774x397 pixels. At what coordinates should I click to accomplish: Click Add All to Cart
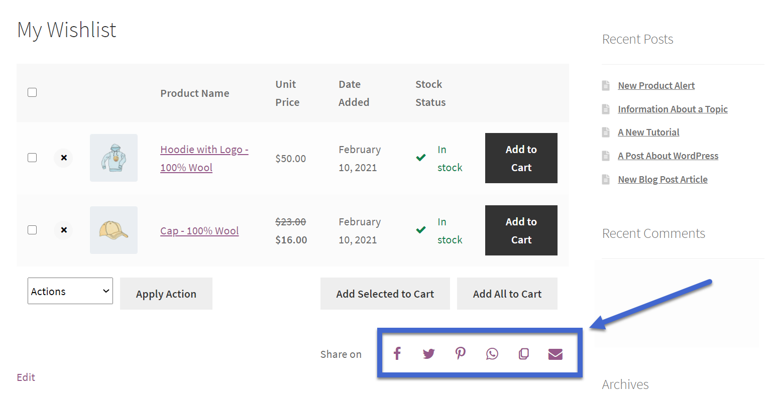tap(507, 294)
